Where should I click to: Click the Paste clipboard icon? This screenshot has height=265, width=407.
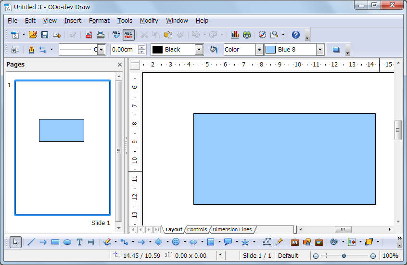(168, 35)
